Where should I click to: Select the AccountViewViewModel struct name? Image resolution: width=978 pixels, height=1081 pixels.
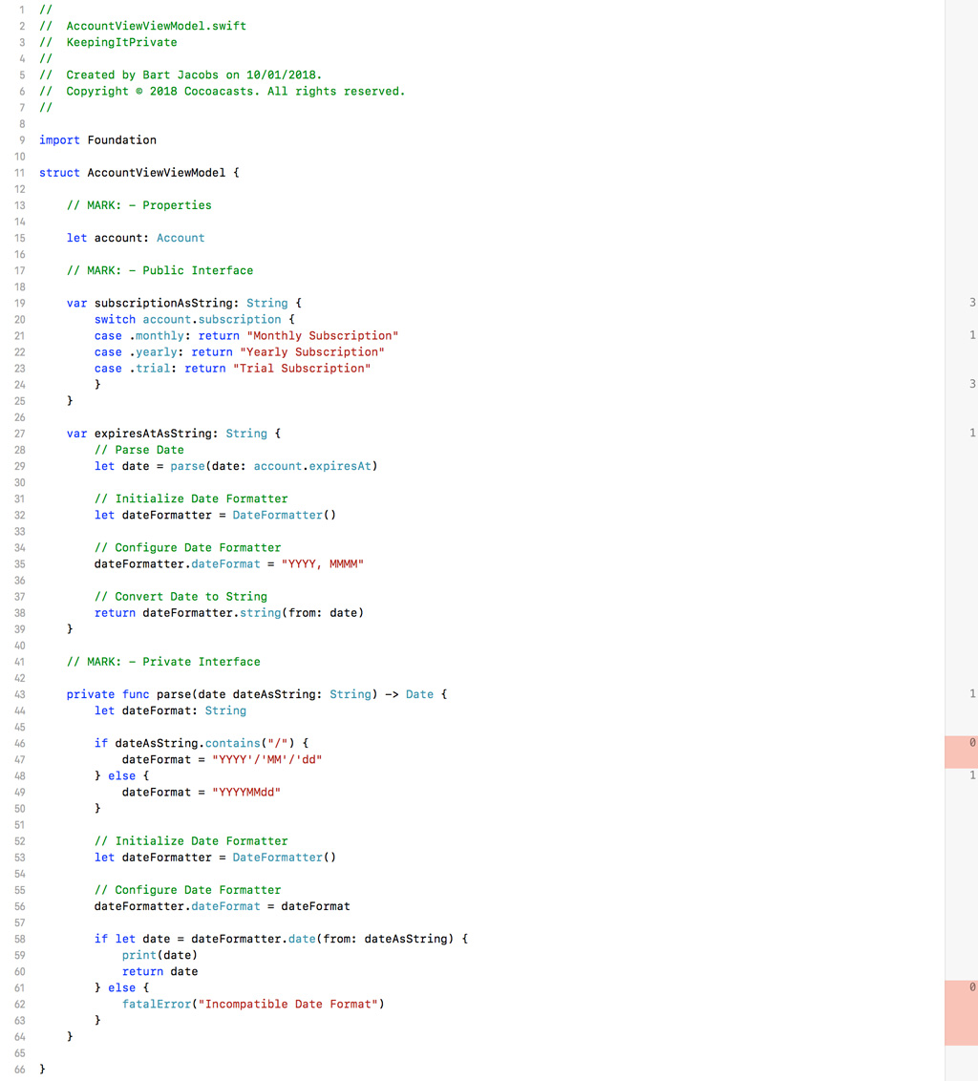coord(157,172)
